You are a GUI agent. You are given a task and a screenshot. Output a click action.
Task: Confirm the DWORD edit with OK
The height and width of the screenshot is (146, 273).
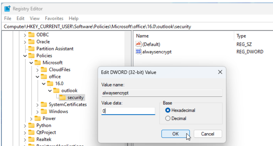(175, 134)
